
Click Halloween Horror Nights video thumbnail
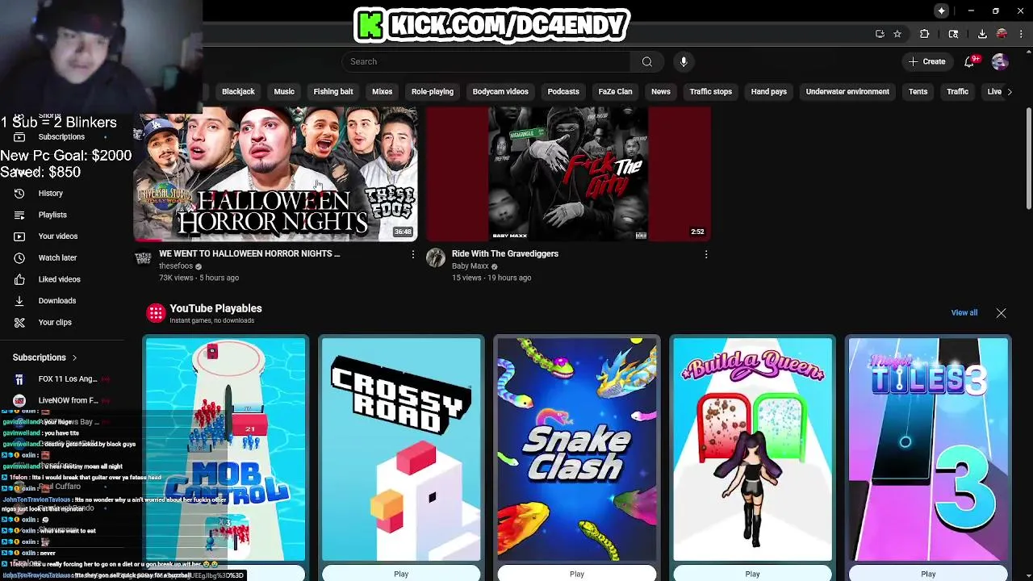point(275,173)
